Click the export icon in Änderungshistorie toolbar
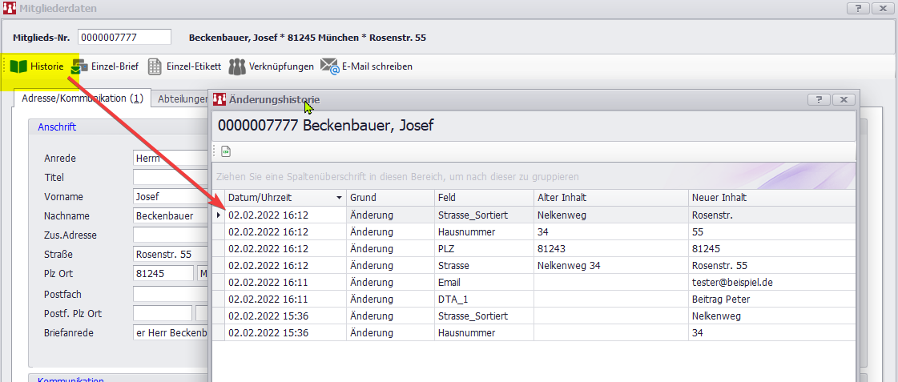Viewport: 898px width, 382px height. (x=226, y=151)
